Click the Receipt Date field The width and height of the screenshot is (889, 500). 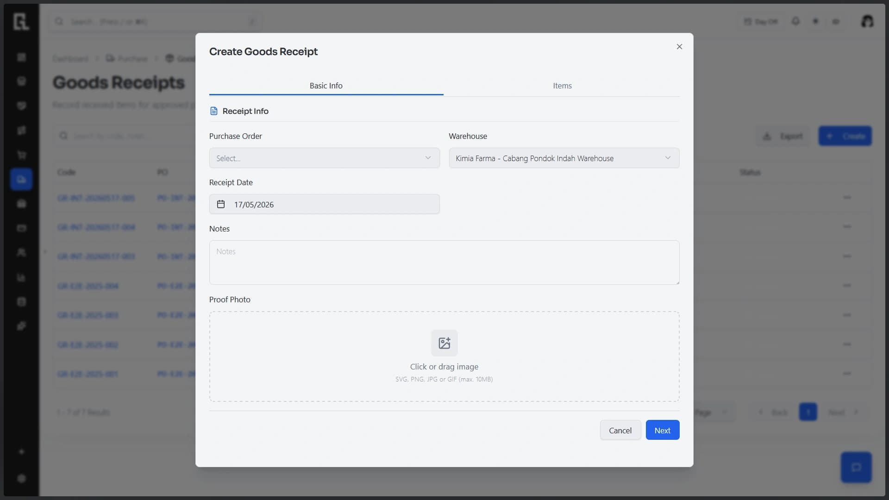[x=324, y=204]
